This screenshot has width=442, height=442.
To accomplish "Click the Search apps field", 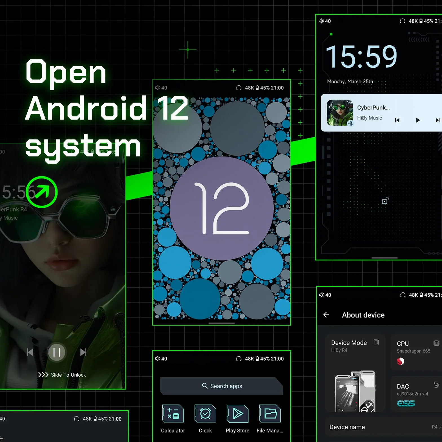I will (x=222, y=386).
